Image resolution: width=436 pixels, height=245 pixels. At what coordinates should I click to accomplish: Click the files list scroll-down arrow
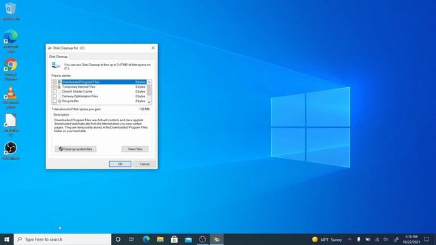coord(149,102)
